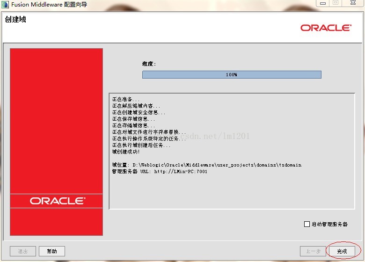
Task: Click the 帮助 (Help) button
Action: click(x=51, y=251)
